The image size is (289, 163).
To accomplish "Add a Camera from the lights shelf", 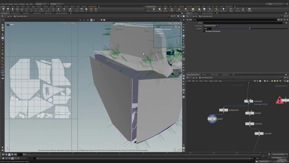I will click(149, 10).
